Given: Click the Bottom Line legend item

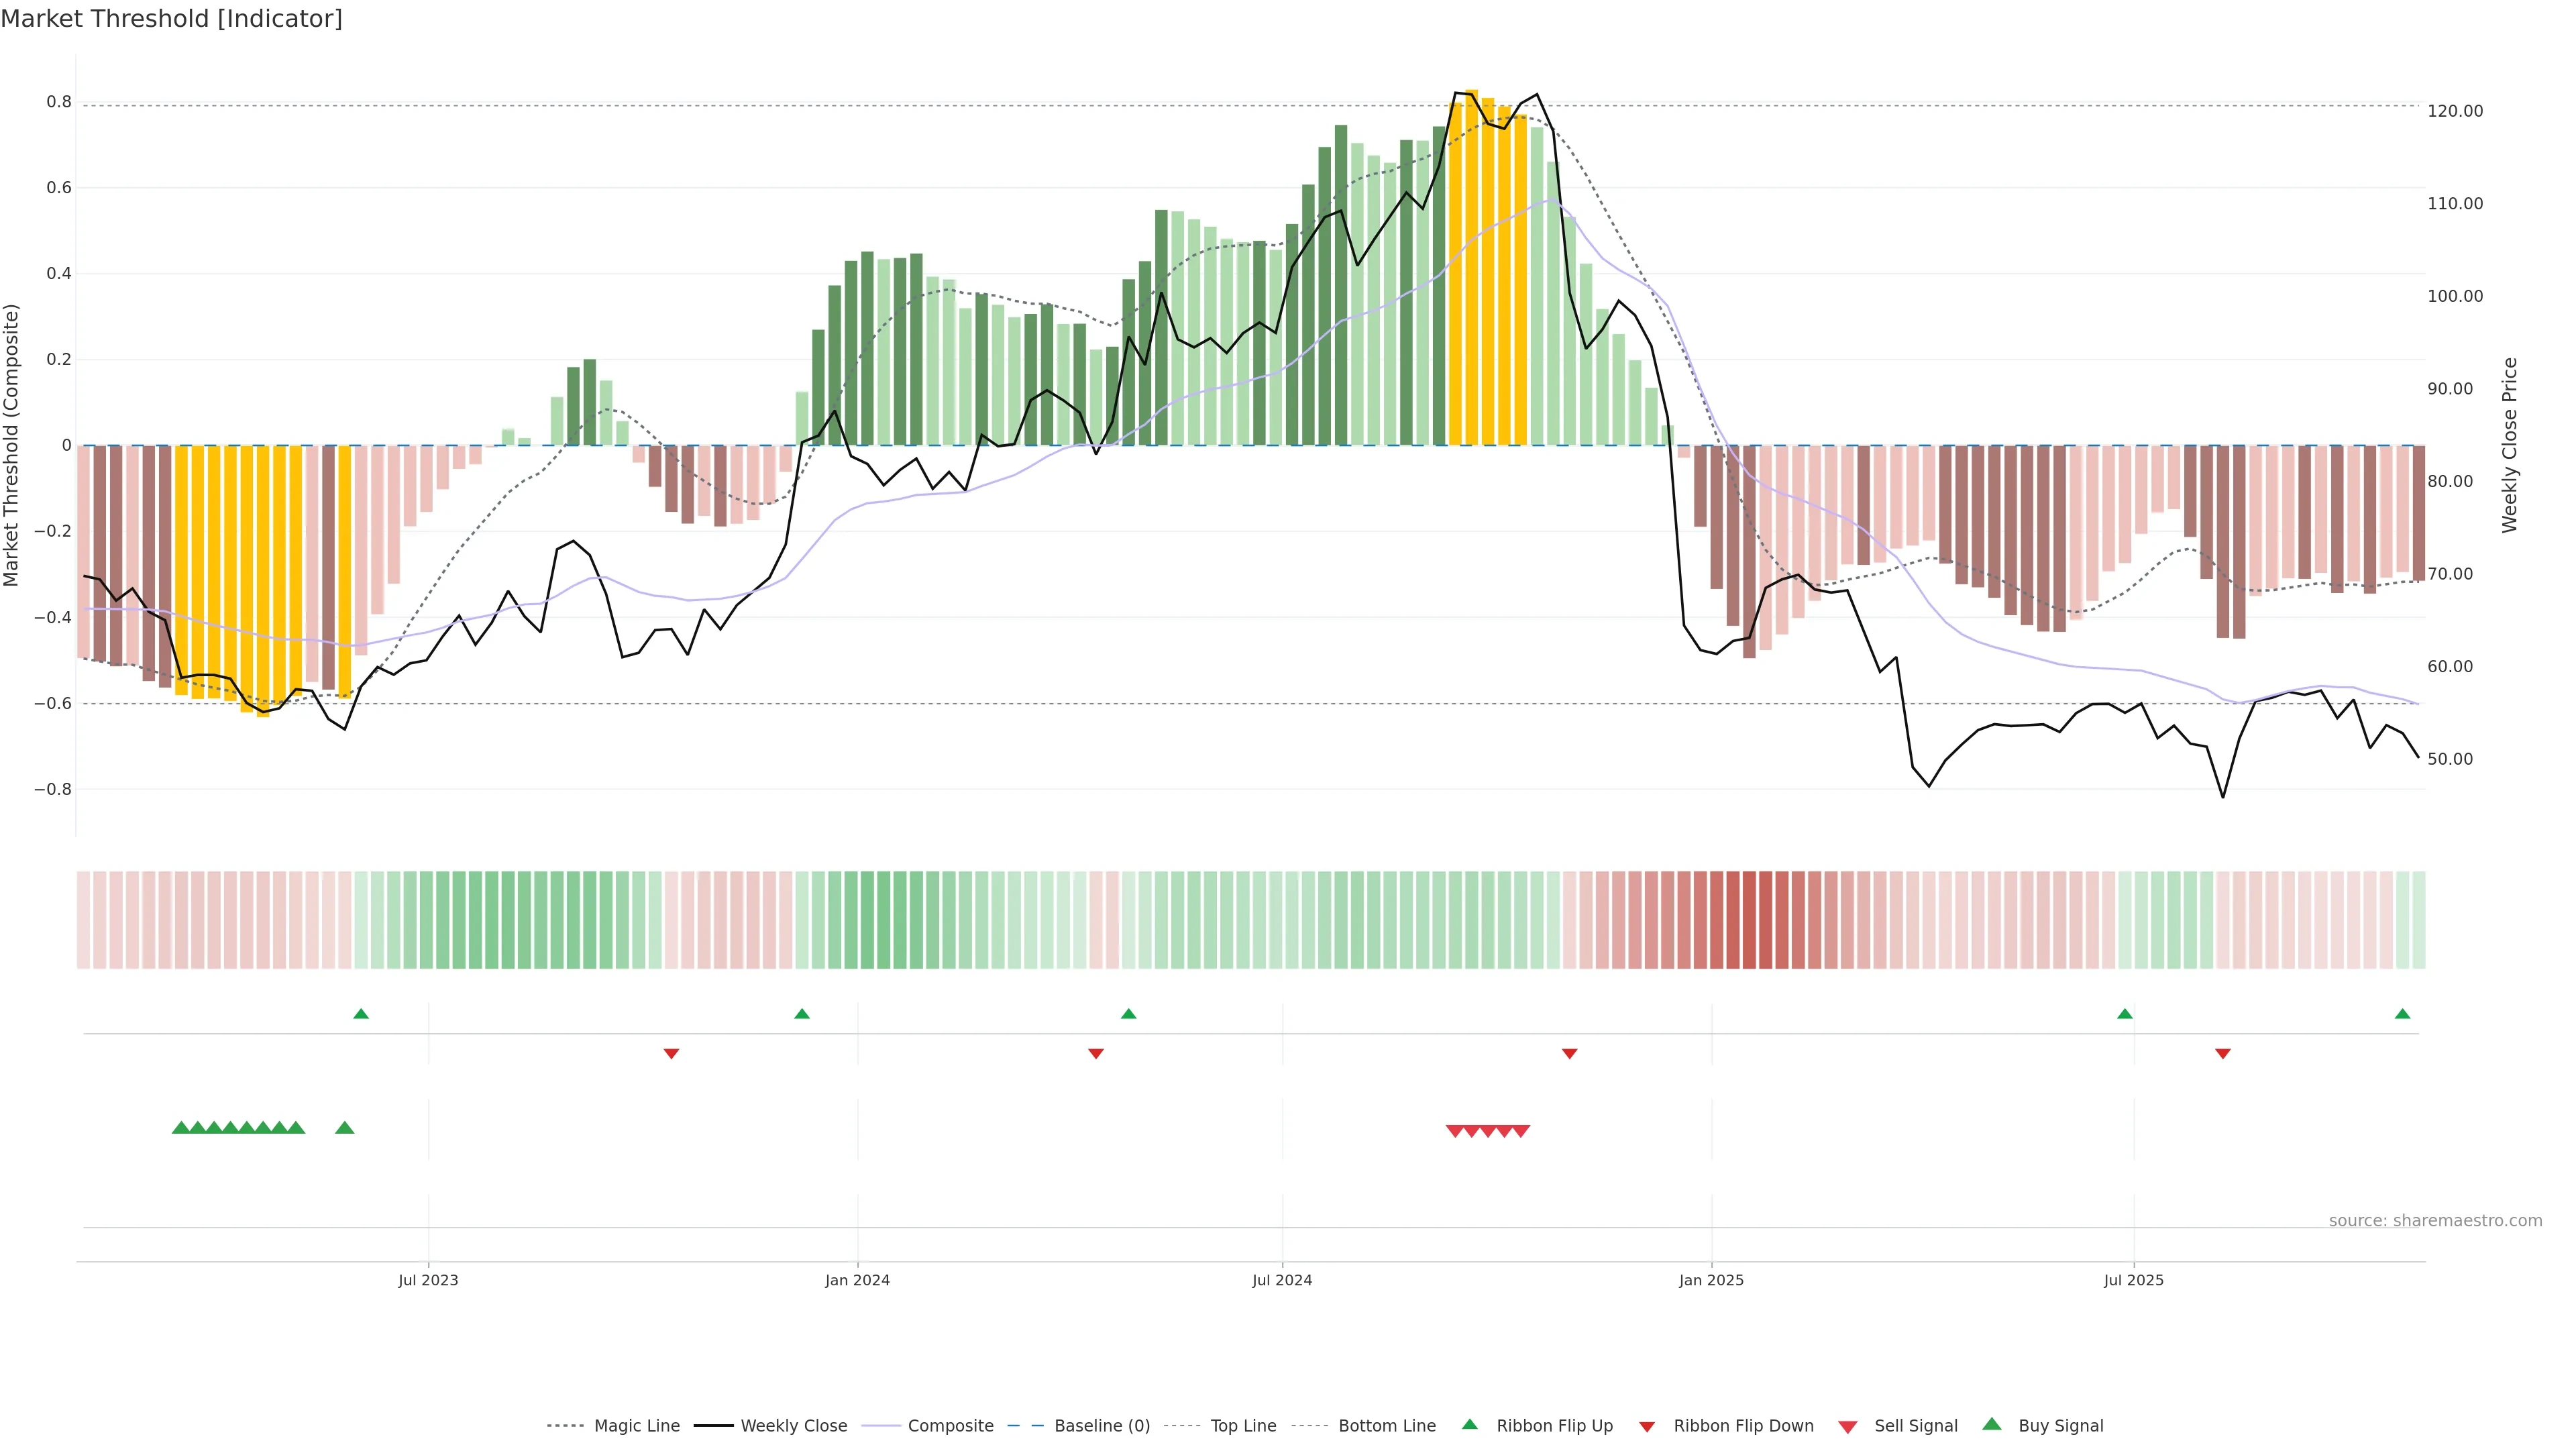Looking at the screenshot, I should (1386, 1426).
